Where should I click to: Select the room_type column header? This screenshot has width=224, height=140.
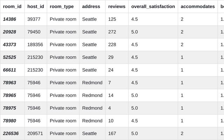point(62,6)
